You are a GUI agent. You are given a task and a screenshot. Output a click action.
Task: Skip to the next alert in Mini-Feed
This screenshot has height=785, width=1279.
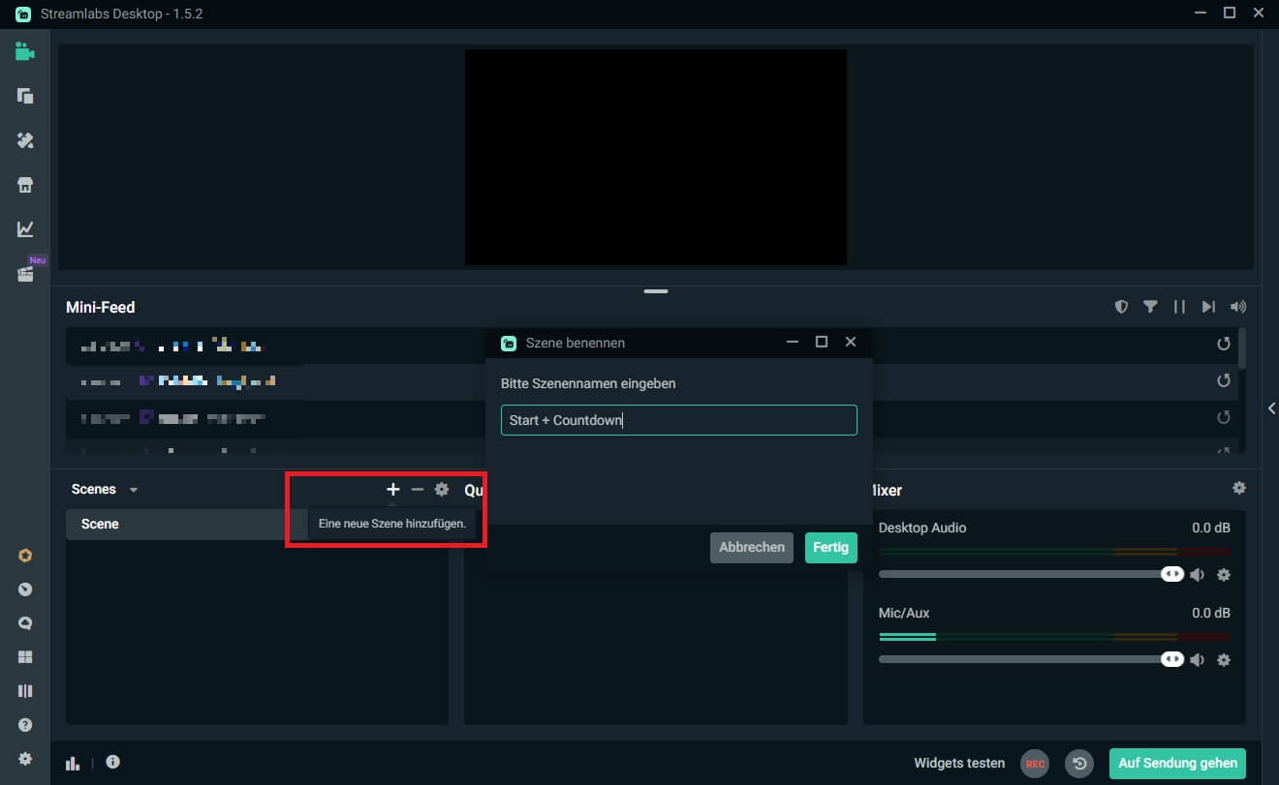coord(1208,306)
